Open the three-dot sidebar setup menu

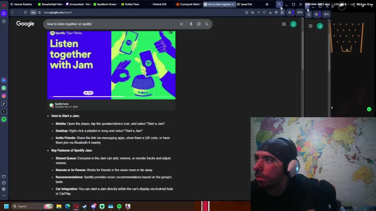point(4,195)
